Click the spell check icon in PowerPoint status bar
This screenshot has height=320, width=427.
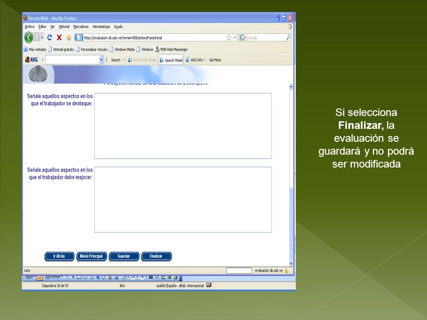pyautogui.click(x=209, y=285)
